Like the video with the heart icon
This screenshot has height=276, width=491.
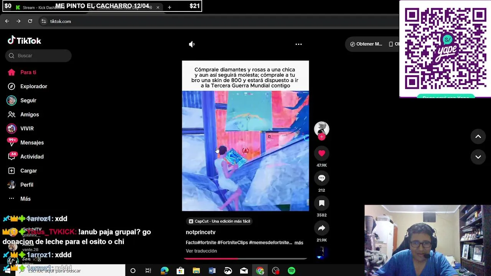pos(321,153)
